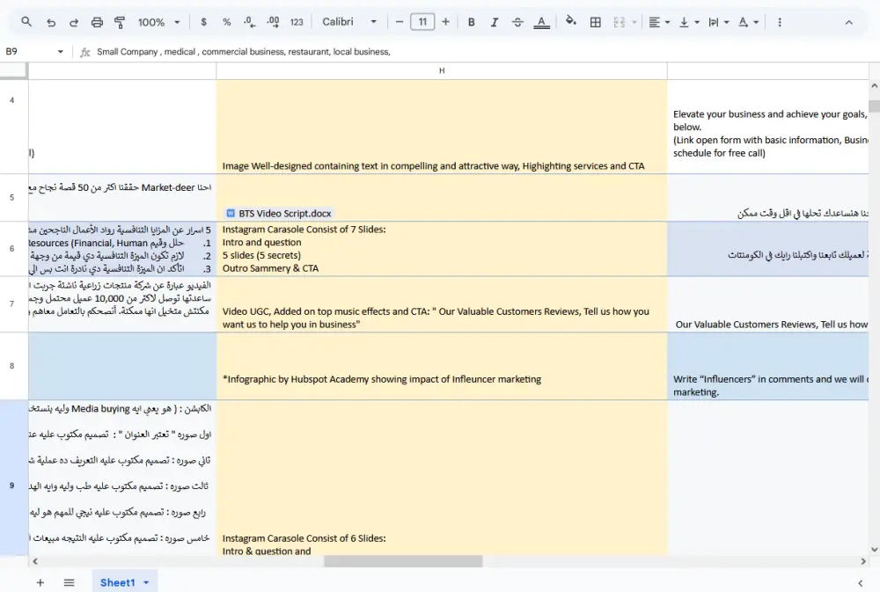Collapse the toolbar with the chevron
The width and height of the screenshot is (880, 592).
(x=849, y=22)
